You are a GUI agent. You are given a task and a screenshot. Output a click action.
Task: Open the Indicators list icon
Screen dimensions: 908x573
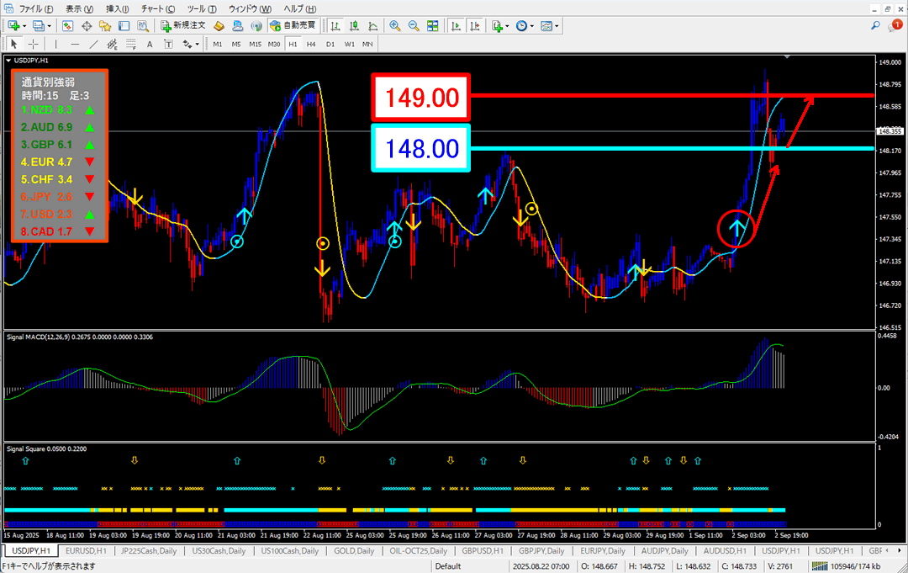point(497,26)
